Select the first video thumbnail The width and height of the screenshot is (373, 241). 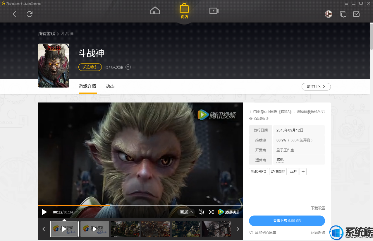pyautogui.click(x=64, y=229)
